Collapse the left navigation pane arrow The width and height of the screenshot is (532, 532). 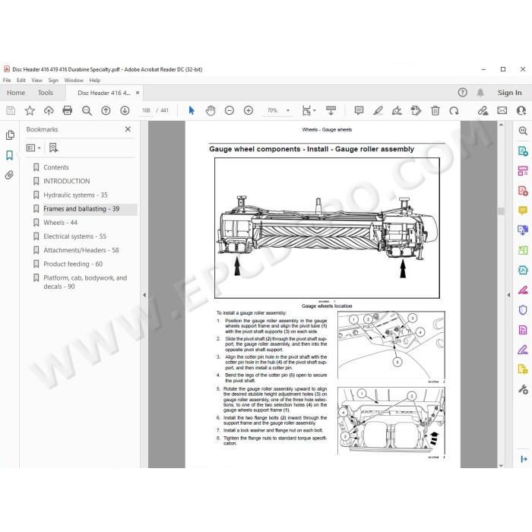click(x=144, y=295)
